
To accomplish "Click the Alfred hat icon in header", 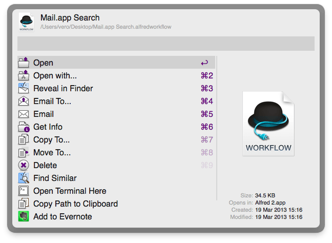I will (27, 23).
